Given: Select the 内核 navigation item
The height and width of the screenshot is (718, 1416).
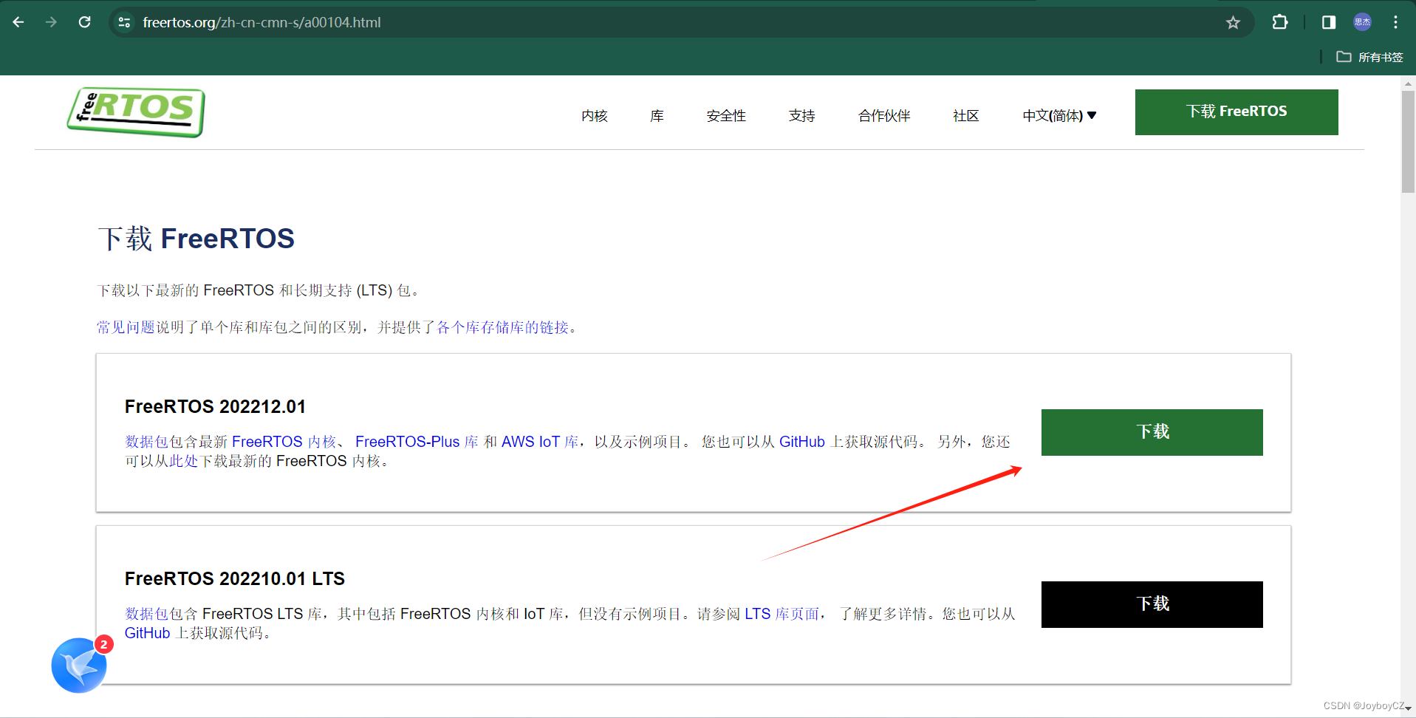Looking at the screenshot, I should point(595,115).
